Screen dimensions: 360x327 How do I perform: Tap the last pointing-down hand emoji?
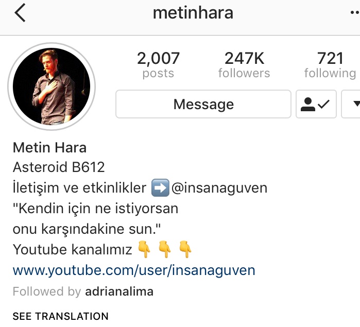[185, 249]
